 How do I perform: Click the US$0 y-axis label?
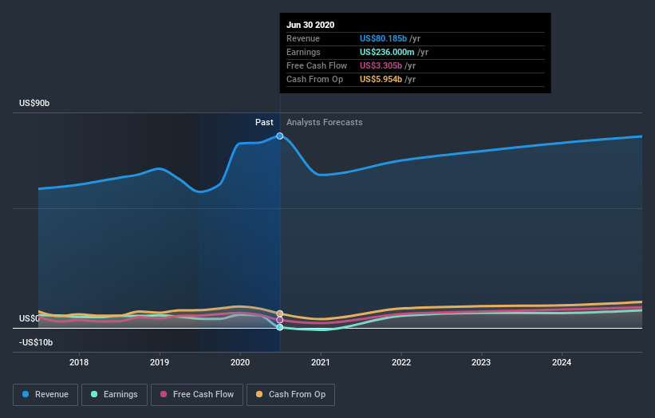pos(30,318)
